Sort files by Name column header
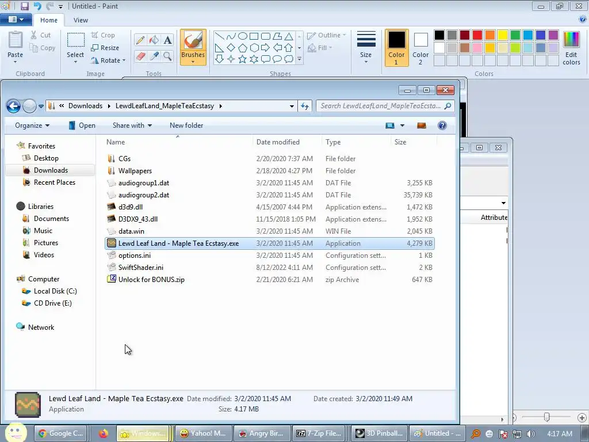 click(177, 142)
